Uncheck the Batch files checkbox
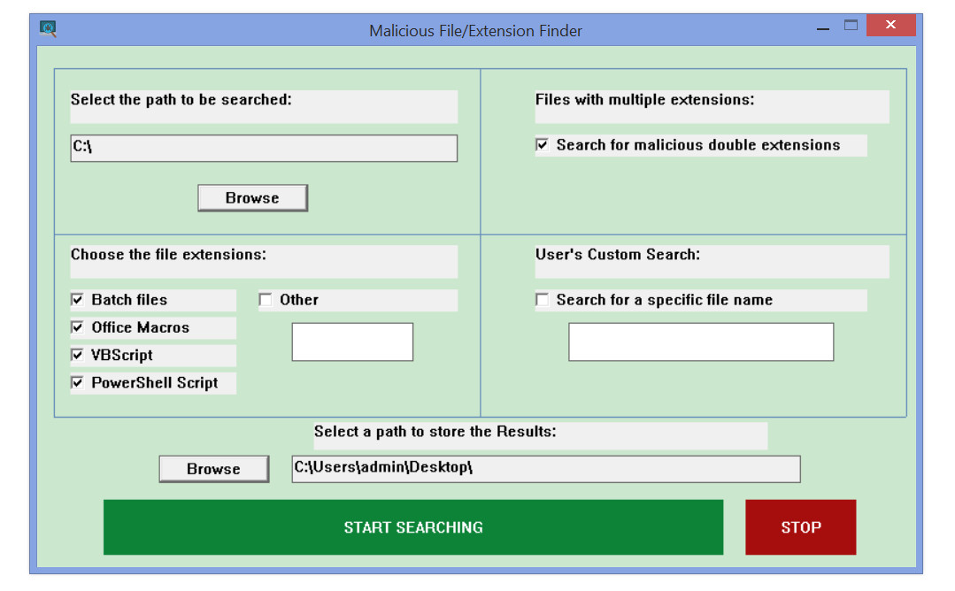Screen dimensions: 955x591 (x=77, y=299)
